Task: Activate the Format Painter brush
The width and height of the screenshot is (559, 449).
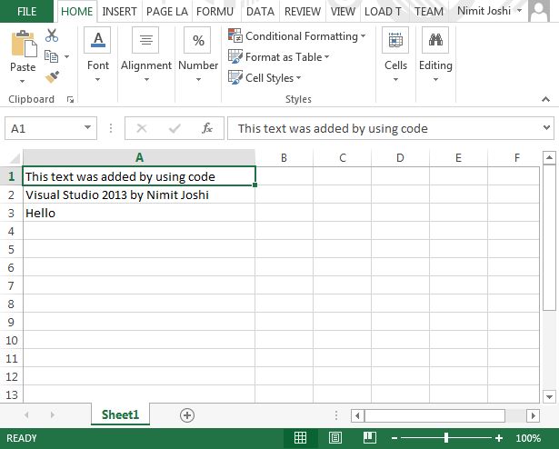Action: pos(52,76)
